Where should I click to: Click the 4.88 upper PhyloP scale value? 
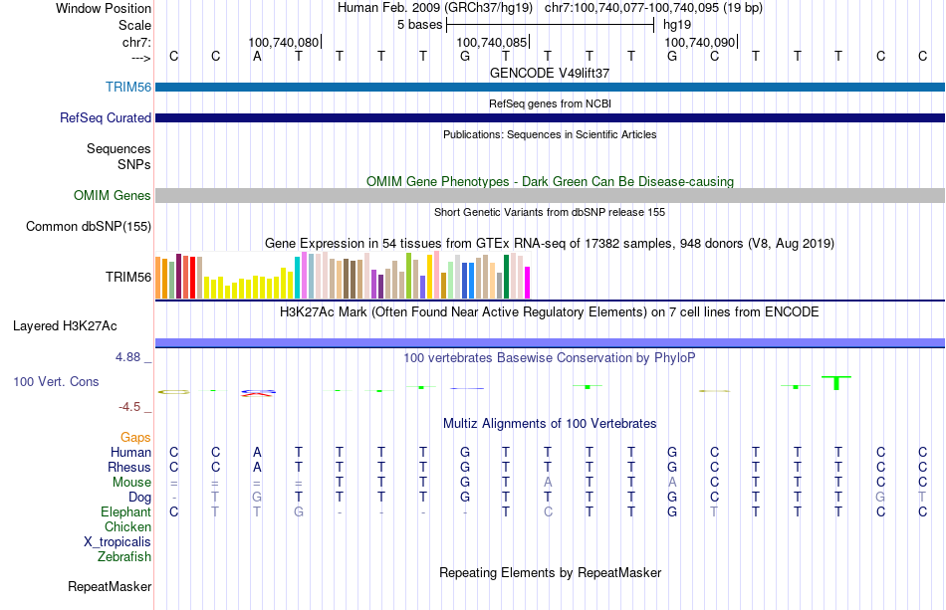(x=127, y=357)
